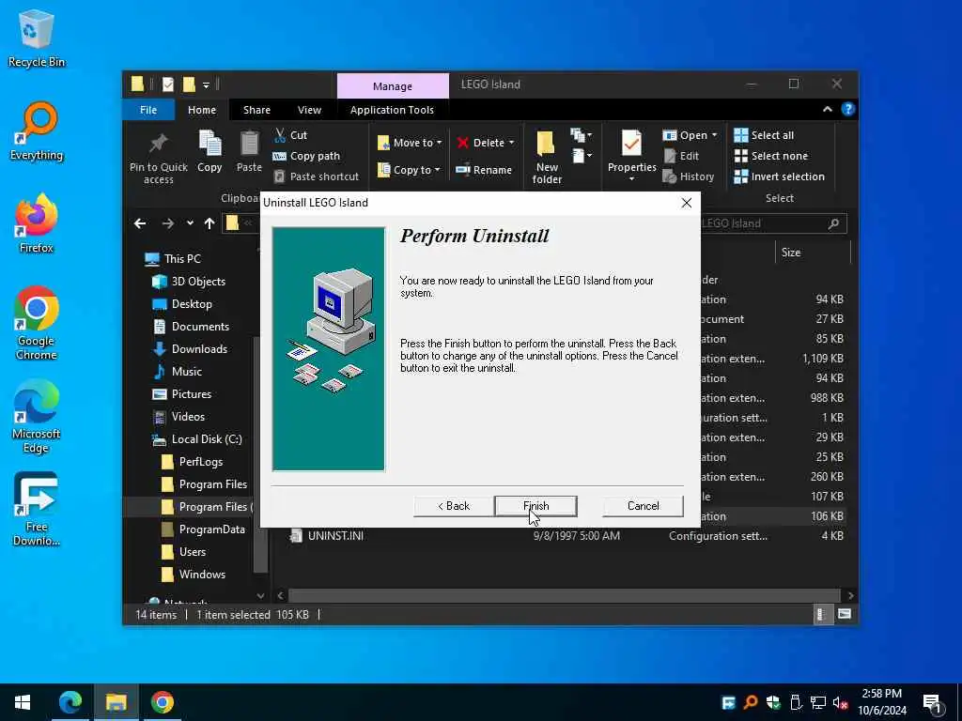Screen dimensions: 962x721
Task: Open the Recycle Bin desktop icon
Action: (36, 38)
